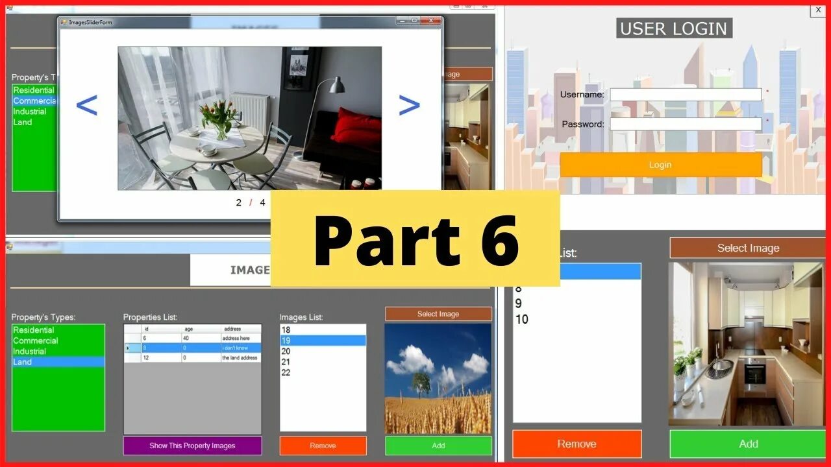Go to next image with the > arrow
This screenshot has width=831, height=467.
point(409,105)
